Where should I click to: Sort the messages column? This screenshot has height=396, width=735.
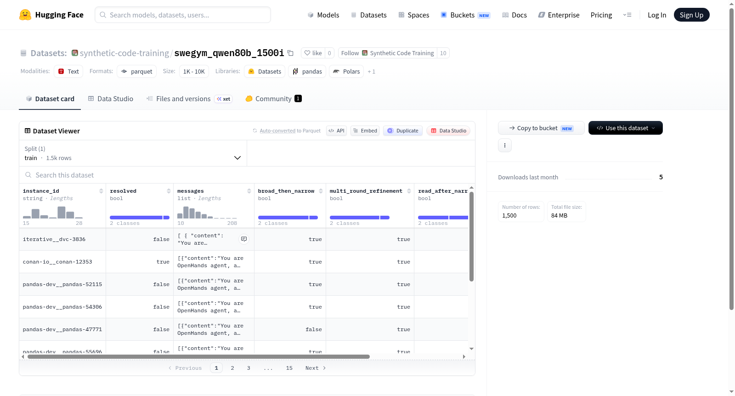249,191
